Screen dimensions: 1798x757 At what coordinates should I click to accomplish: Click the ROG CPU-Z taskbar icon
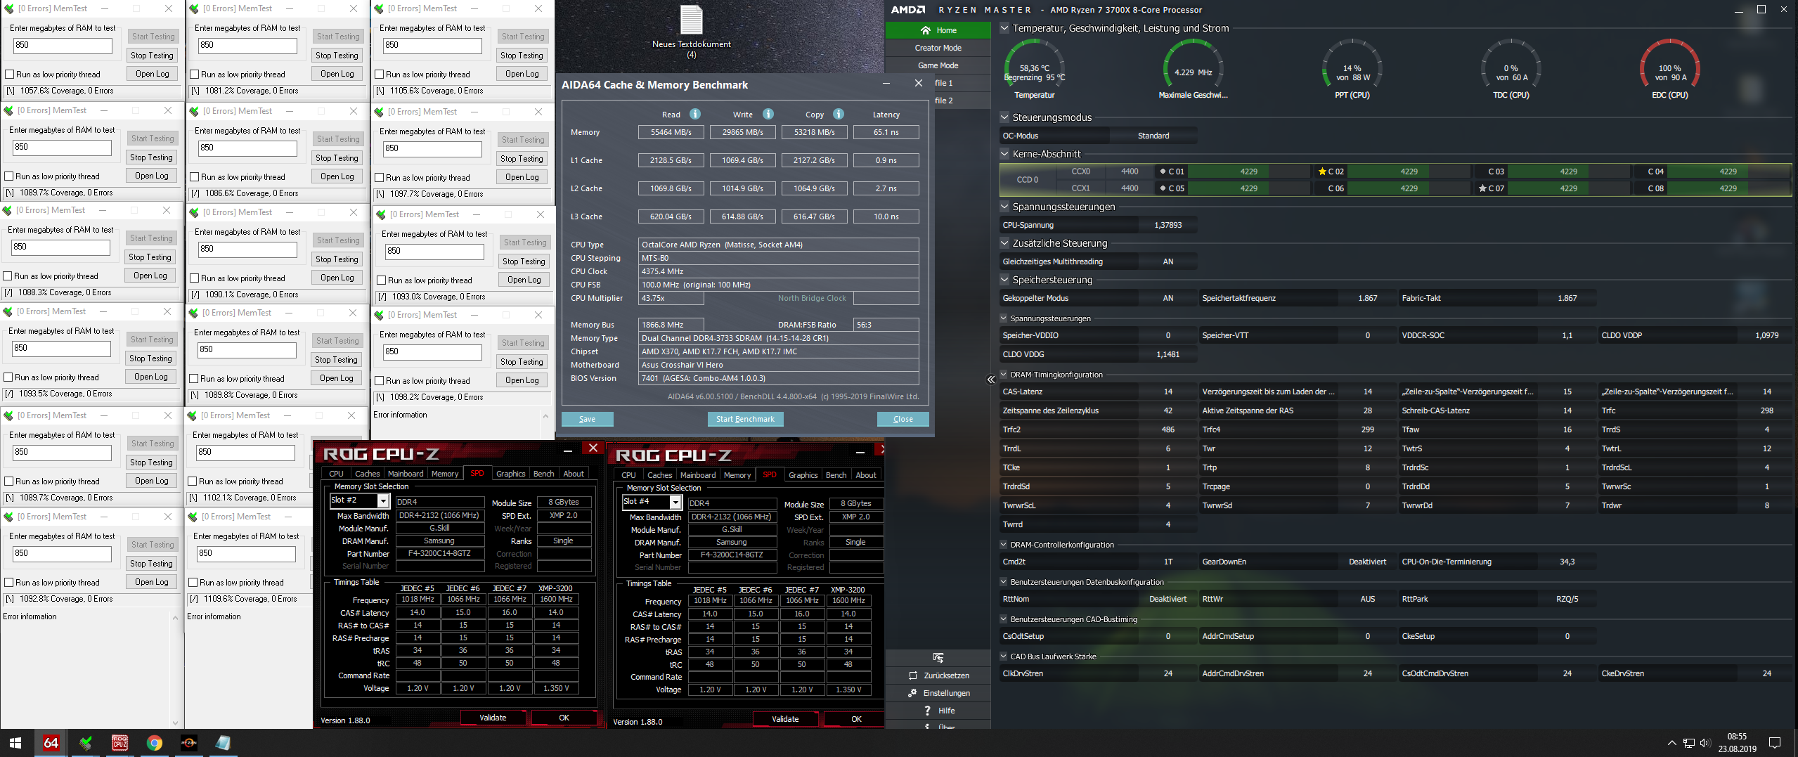click(120, 743)
